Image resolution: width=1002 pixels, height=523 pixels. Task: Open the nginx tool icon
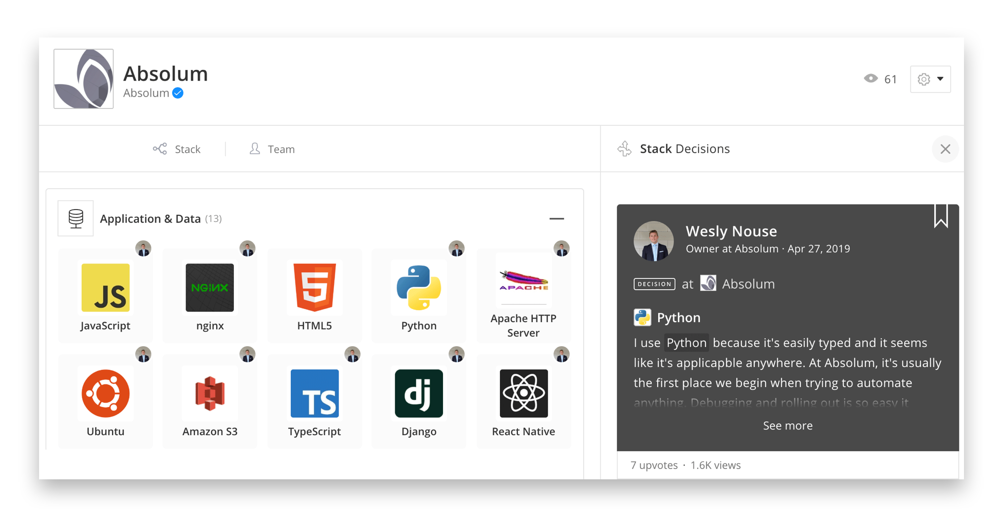coord(210,288)
